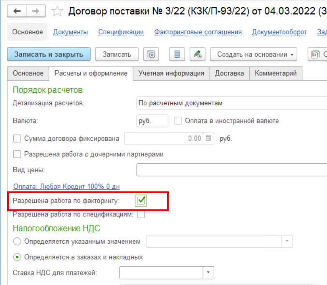
Task: Open the Документооборот link
Action: (x=279, y=32)
